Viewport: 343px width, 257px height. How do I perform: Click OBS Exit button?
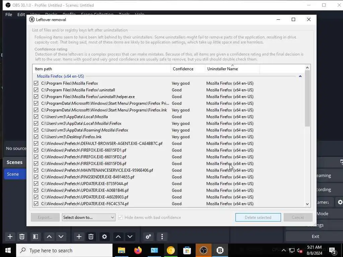315,237
